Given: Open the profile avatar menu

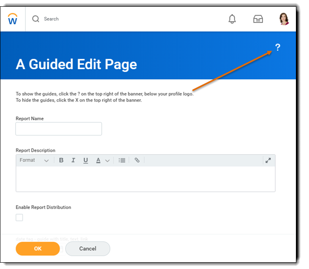Looking at the screenshot, I should (x=284, y=19).
